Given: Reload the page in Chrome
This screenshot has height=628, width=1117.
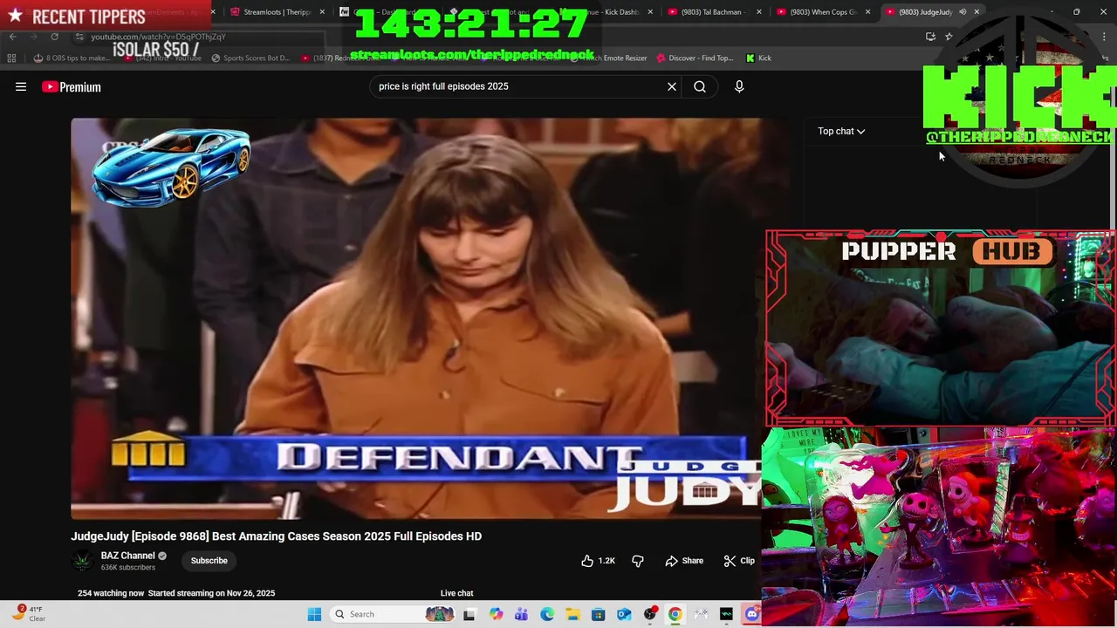Looking at the screenshot, I should pyautogui.click(x=54, y=37).
